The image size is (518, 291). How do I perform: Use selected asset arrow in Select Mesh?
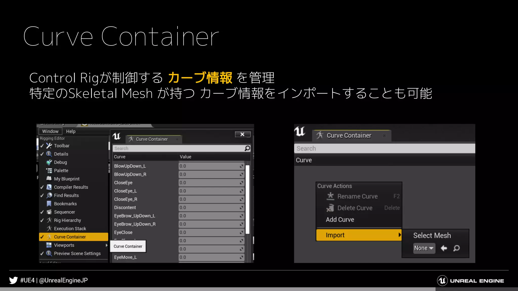(x=444, y=248)
